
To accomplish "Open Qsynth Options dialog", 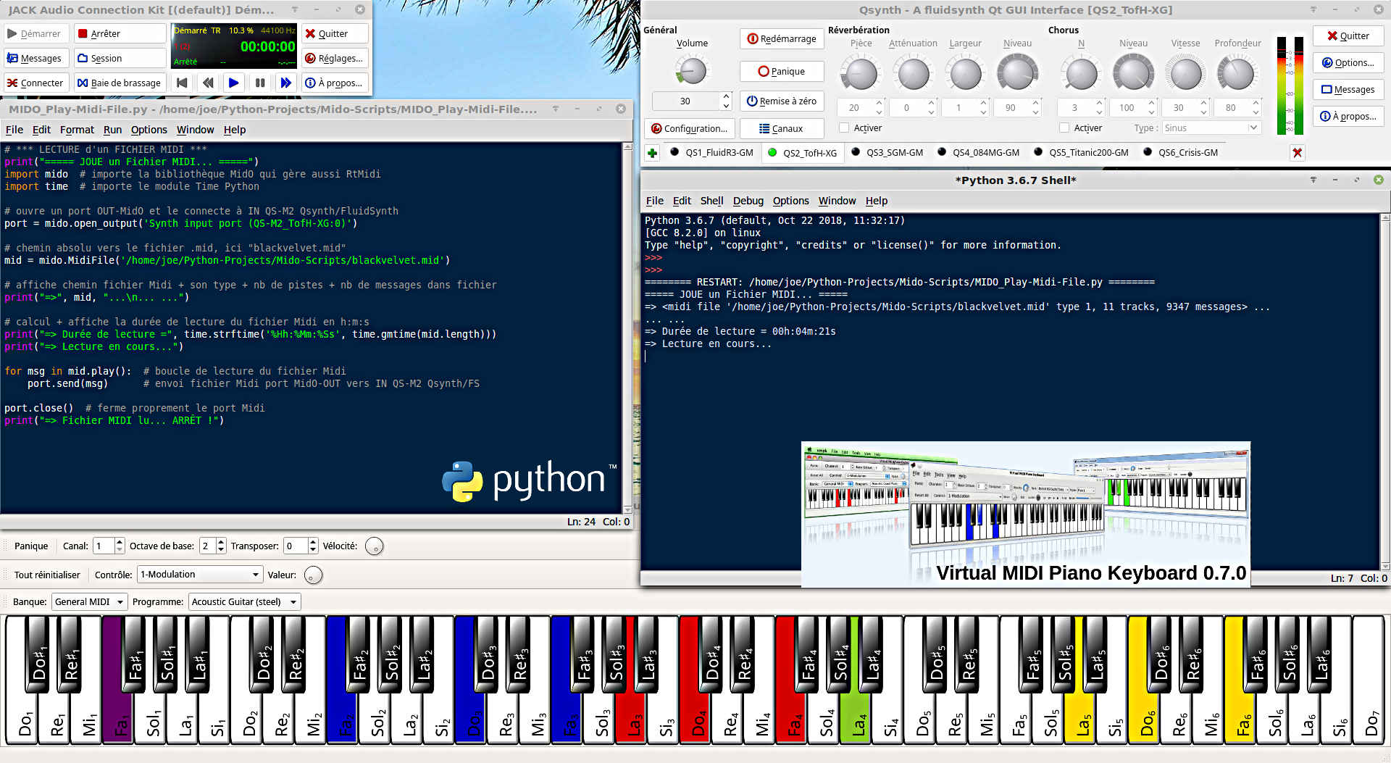I will coord(1348,62).
